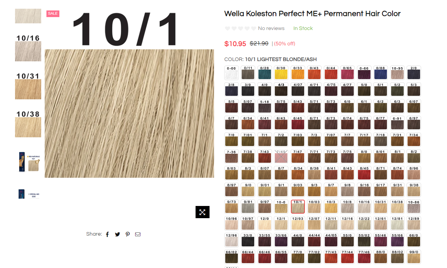This screenshot has width=447, height=268.
Task: Share product on Twitter
Action: tap(117, 234)
